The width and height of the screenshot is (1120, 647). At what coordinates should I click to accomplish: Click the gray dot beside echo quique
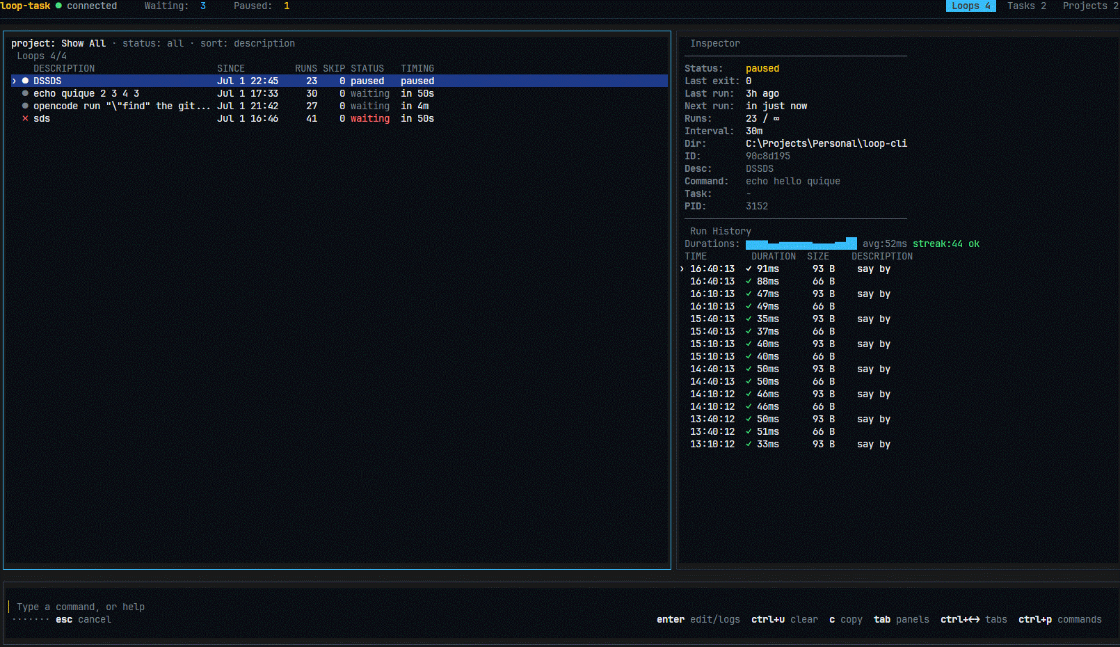click(25, 93)
